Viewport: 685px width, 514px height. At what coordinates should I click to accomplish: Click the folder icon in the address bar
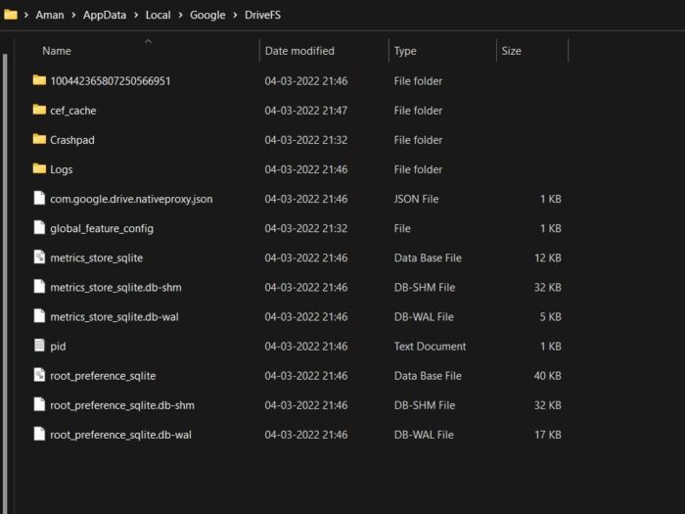[11, 15]
